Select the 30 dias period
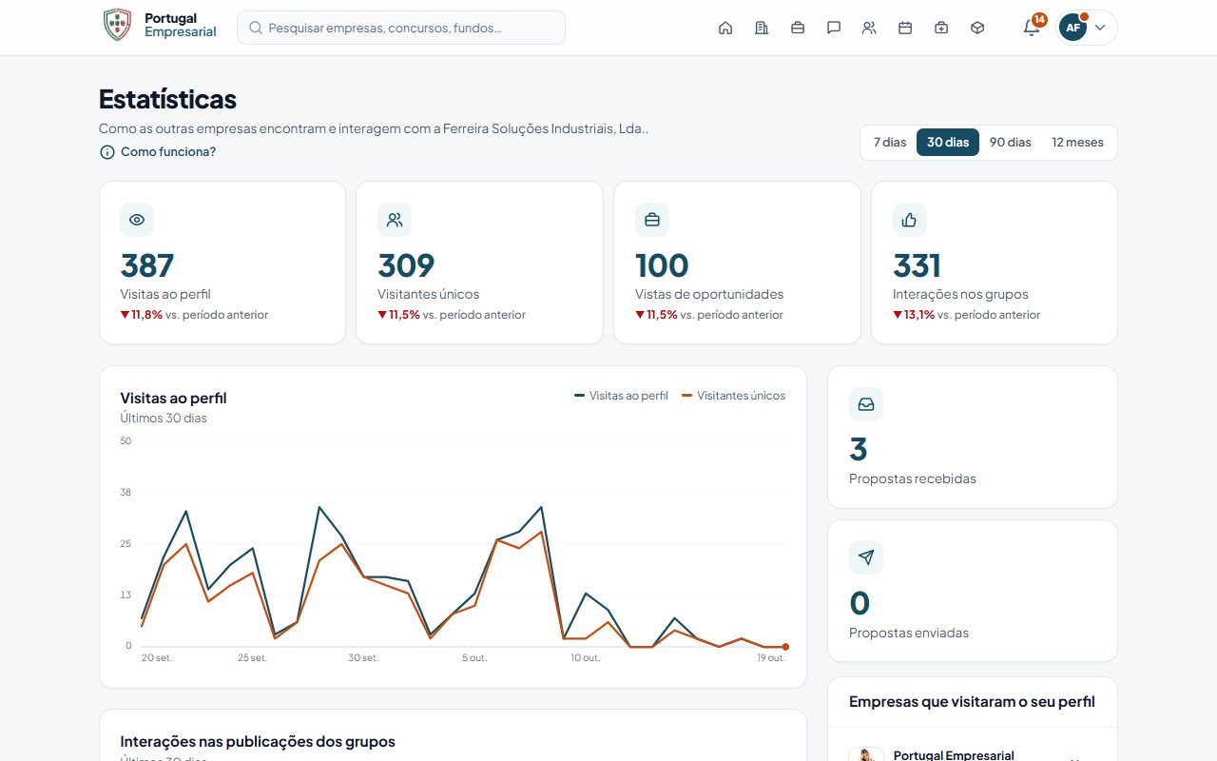 click(948, 143)
